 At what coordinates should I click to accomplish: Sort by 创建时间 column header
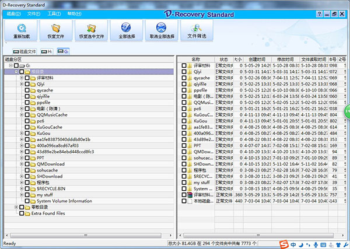pyautogui.click(x=257, y=59)
